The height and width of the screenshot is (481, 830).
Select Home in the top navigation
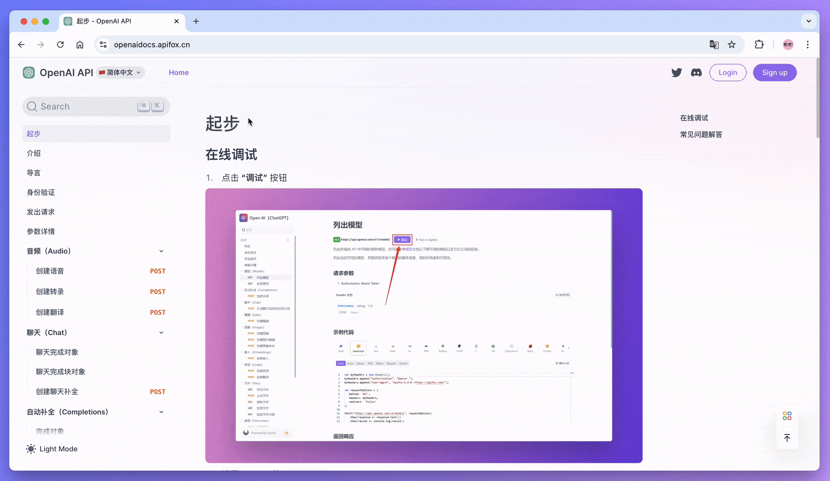179,72
